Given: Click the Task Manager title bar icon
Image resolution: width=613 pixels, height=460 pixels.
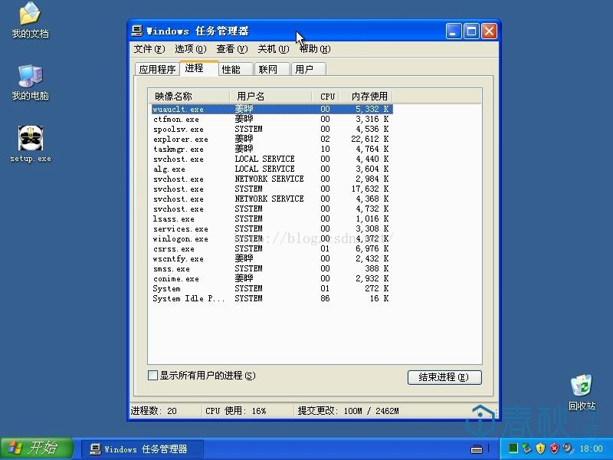Looking at the screenshot, I should (x=137, y=31).
